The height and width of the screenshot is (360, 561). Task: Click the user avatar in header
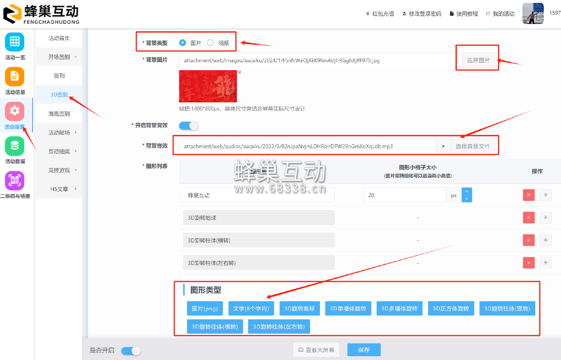[533, 13]
